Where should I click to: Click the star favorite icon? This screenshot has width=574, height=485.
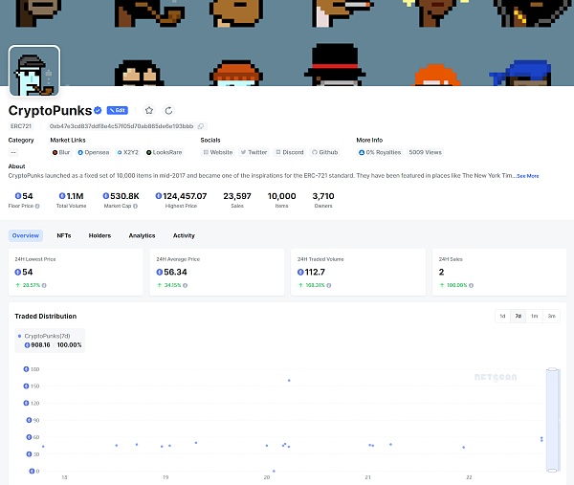(149, 110)
